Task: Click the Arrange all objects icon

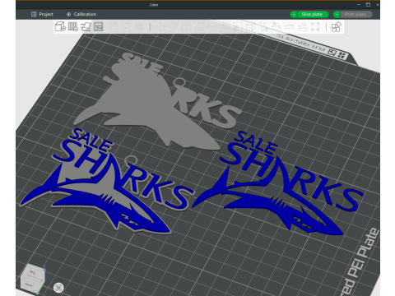Action: pos(98,26)
